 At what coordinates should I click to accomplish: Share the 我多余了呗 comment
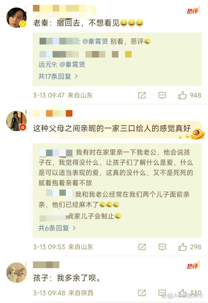tap(142, 293)
